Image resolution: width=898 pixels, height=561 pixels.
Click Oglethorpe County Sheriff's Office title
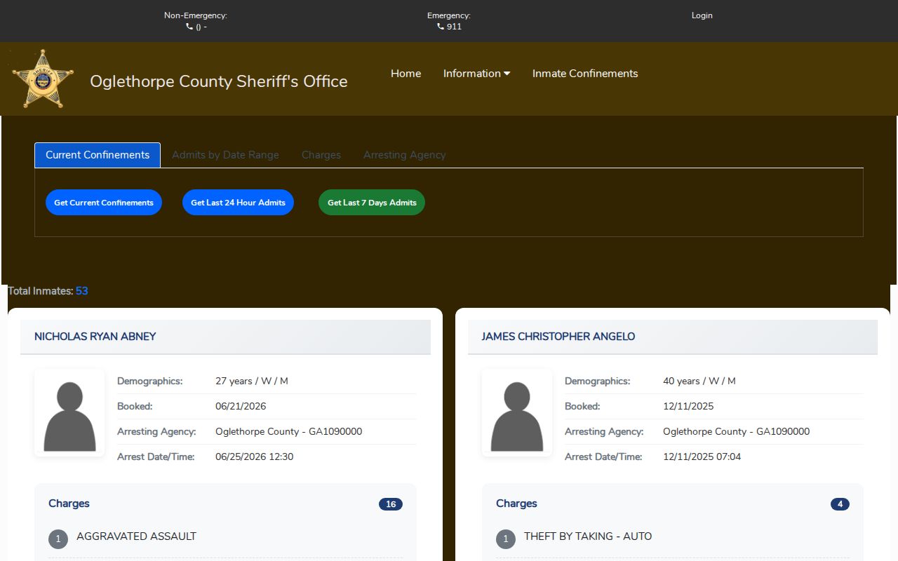point(219,81)
